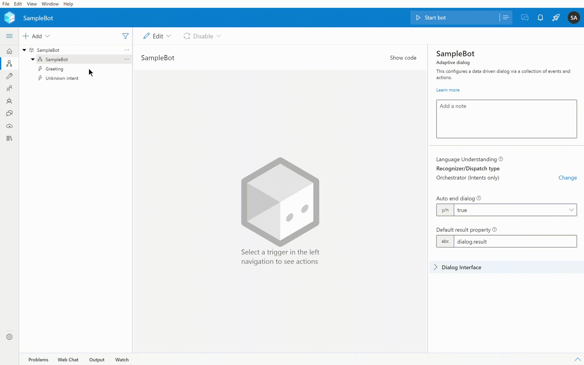Click Show code

pyautogui.click(x=403, y=58)
